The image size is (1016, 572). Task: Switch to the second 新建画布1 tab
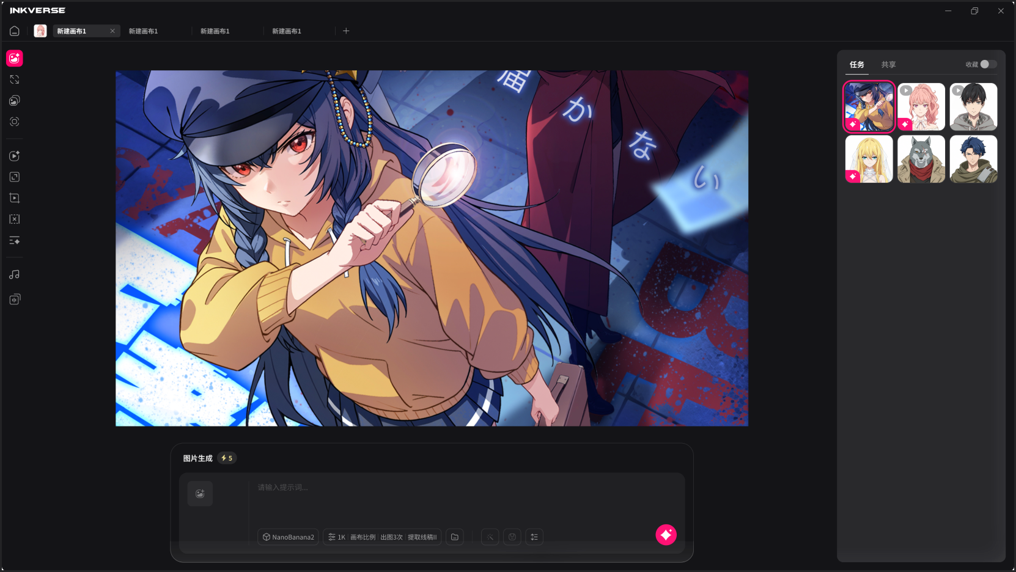click(x=144, y=31)
